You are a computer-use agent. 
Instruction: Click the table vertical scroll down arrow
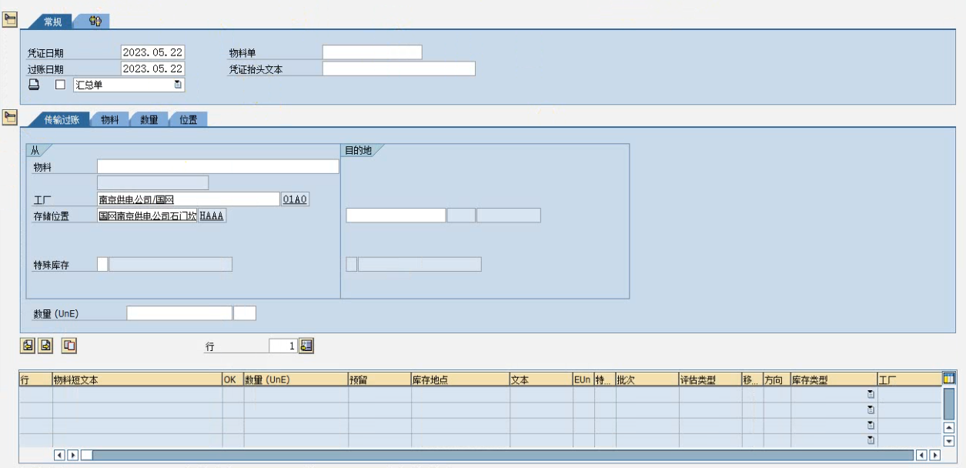click(x=949, y=441)
